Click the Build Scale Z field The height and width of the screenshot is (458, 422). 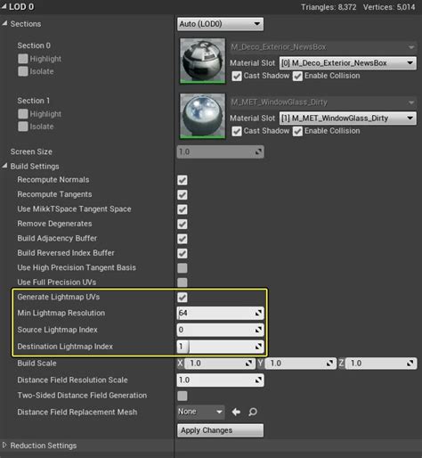(381, 363)
